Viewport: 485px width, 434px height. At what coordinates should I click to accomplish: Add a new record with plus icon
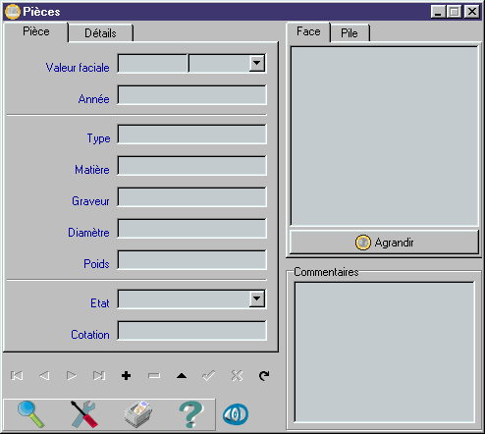pos(126,375)
